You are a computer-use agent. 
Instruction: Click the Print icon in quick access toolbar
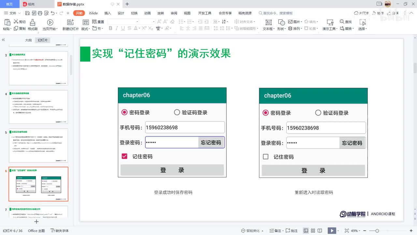pyautogui.click(x=40, y=13)
